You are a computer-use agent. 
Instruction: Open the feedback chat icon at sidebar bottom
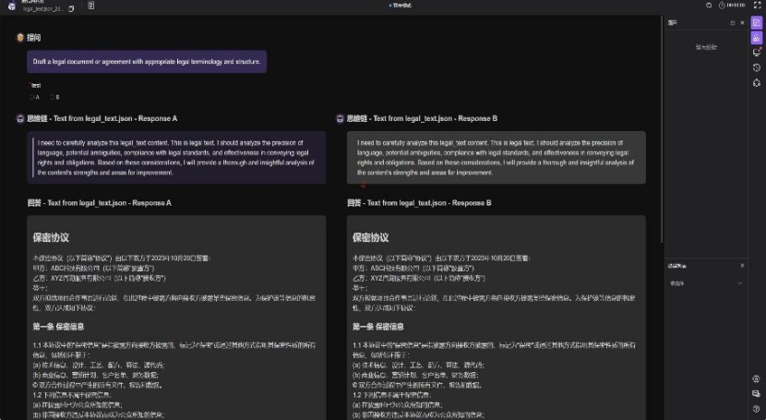756,393
